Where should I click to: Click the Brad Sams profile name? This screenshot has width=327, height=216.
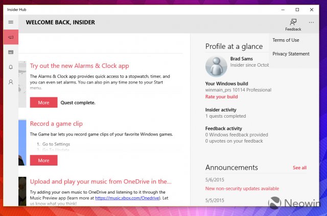pos(242,59)
